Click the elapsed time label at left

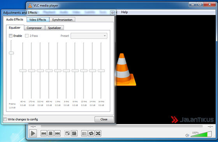[33, 126]
